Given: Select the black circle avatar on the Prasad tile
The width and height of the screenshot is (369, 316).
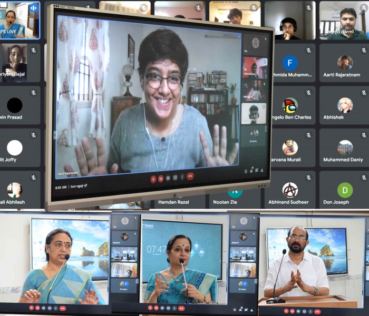Looking at the screenshot, I should (x=15, y=105).
